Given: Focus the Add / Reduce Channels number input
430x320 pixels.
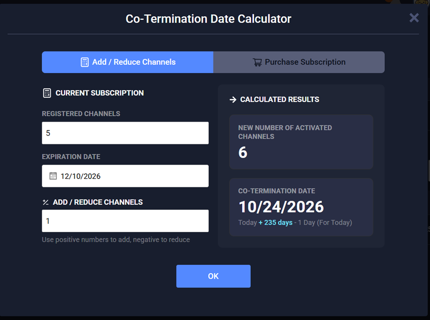Looking at the screenshot, I should click(x=125, y=221).
